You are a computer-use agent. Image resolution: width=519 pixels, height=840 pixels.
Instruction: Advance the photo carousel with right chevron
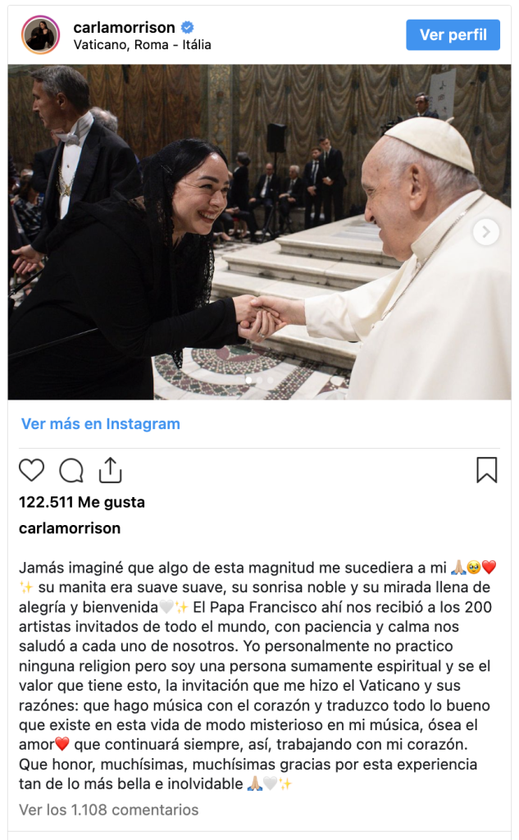pos(485,232)
